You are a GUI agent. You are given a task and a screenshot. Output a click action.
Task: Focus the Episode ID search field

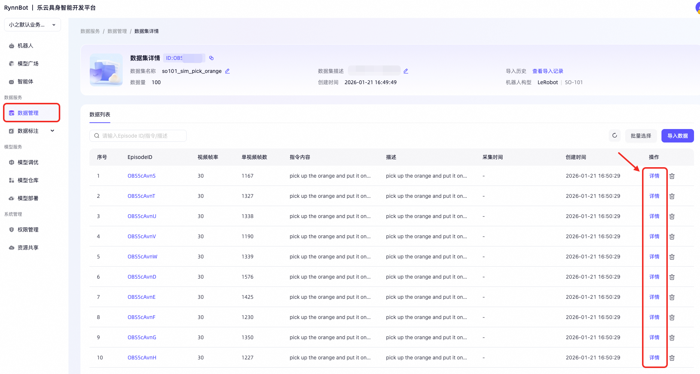[138, 136]
